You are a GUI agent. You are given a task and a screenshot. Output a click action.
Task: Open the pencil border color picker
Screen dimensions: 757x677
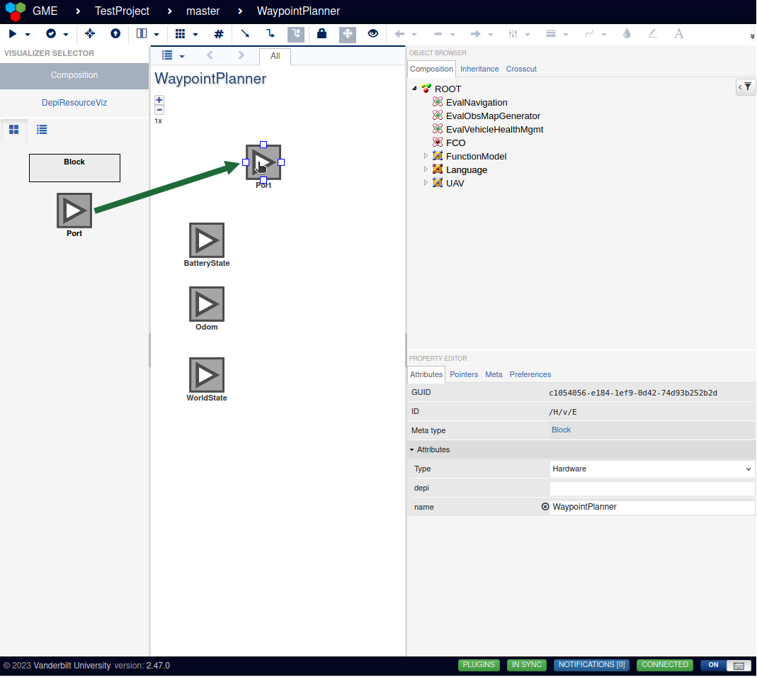click(x=653, y=33)
